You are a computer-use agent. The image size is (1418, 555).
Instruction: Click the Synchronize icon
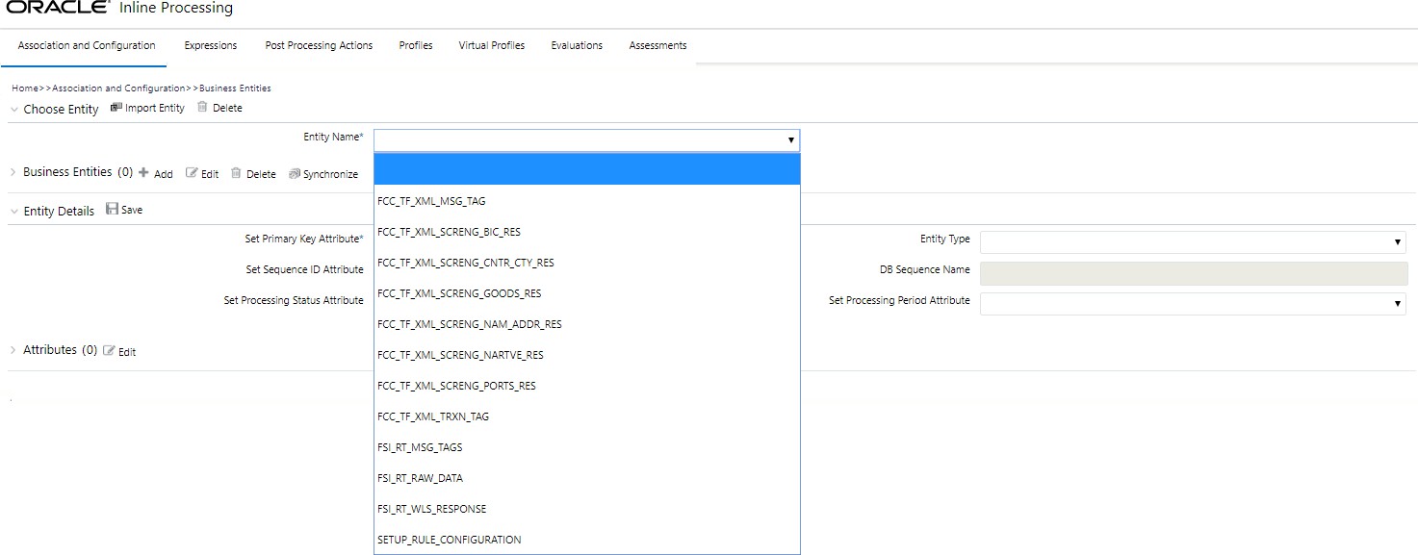tap(295, 173)
